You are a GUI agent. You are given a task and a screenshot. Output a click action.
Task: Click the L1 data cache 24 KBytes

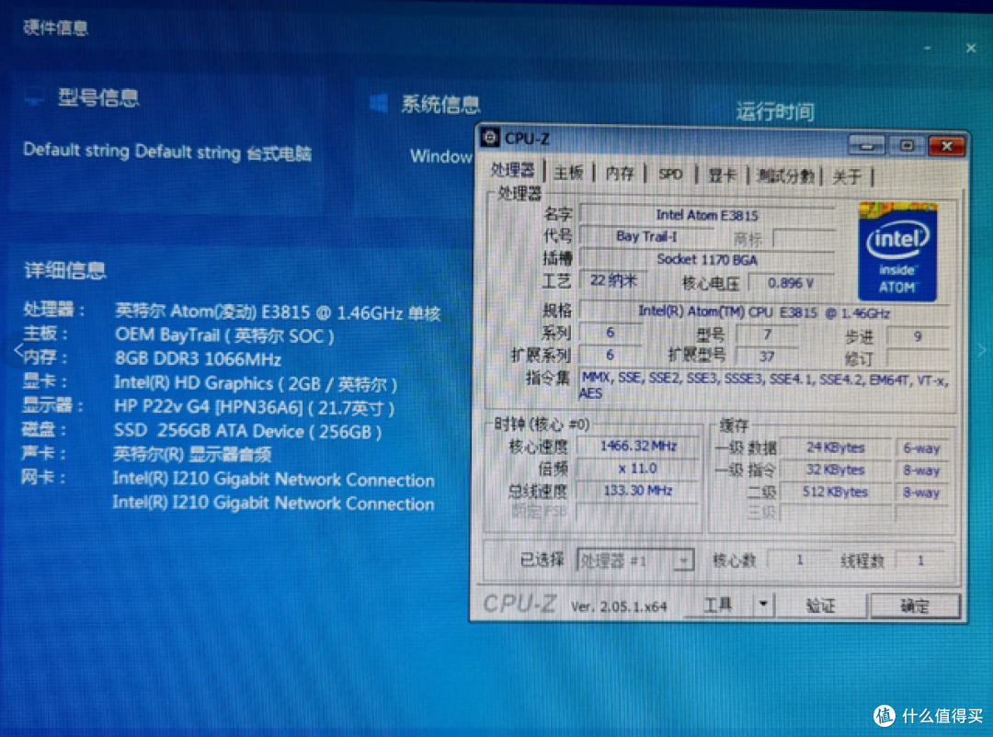point(835,448)
